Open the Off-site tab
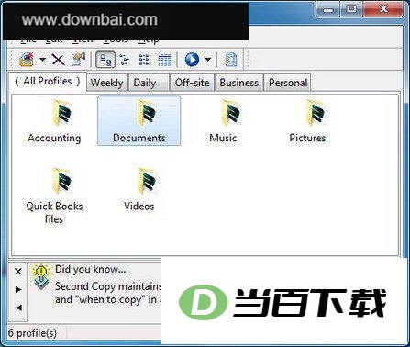 tap(192, 83)
